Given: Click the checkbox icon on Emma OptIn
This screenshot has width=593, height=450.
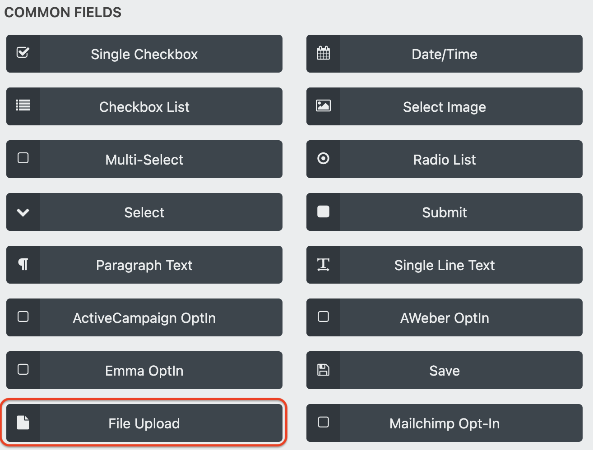Looking at the screenshot, I should tap(23, 370).
